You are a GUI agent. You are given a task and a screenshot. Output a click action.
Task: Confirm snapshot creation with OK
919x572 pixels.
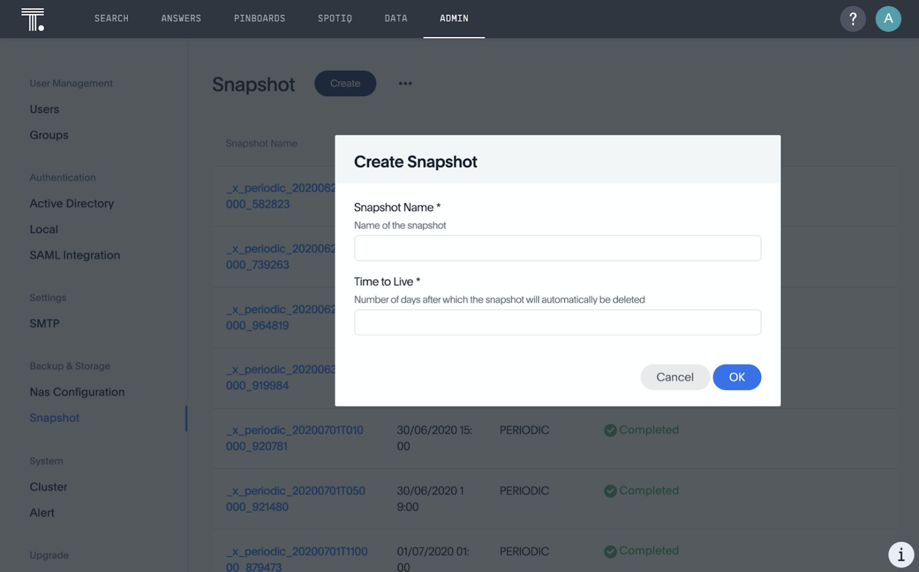pyautogui.click(x=737, y=377)
